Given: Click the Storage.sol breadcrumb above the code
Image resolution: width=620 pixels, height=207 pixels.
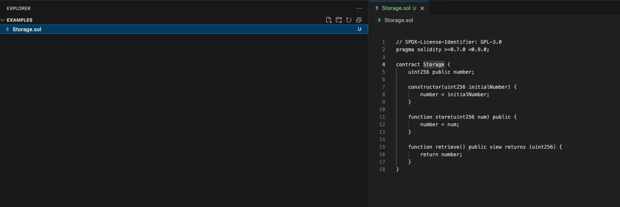Looking at the screenshot, I should pos(398,20).
